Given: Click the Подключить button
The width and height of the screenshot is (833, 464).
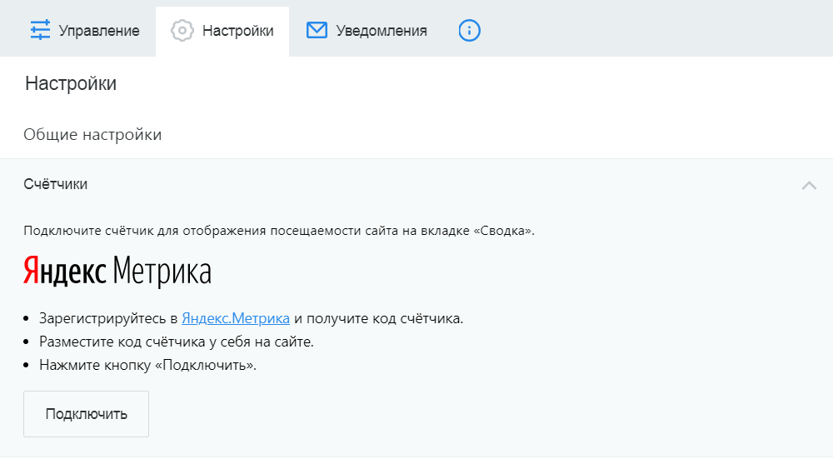Looking at the screenshot, I should tap(86, 414).
